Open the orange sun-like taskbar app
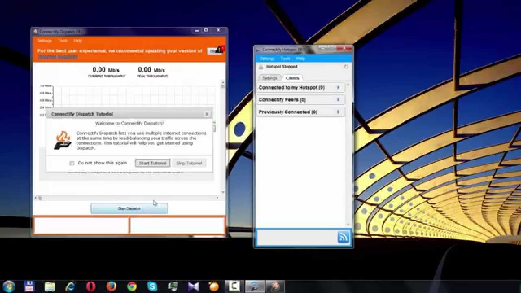The height and width of the screenshot is (293, 521). 213,286
